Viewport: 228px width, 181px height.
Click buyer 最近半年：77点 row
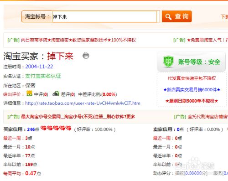click(x=19, y=156)
